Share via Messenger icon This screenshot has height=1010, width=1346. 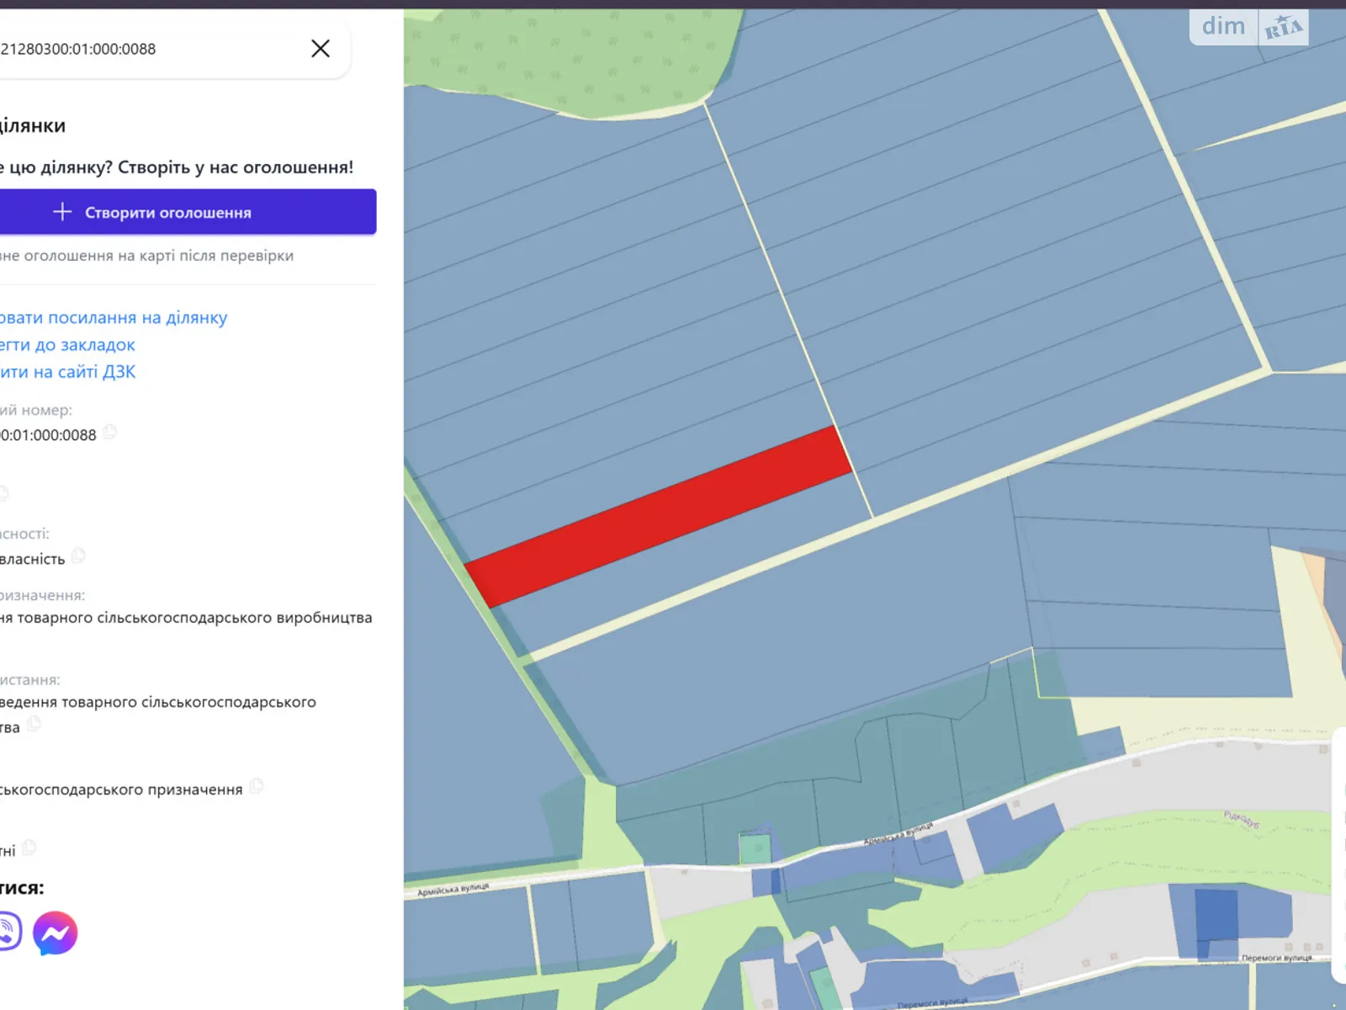click(x=56, y=933)
